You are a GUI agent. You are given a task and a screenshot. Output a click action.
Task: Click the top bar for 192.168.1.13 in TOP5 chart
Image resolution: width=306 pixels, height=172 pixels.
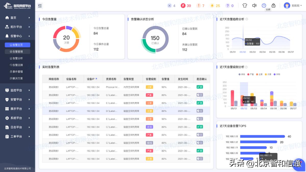click(263, 136)
